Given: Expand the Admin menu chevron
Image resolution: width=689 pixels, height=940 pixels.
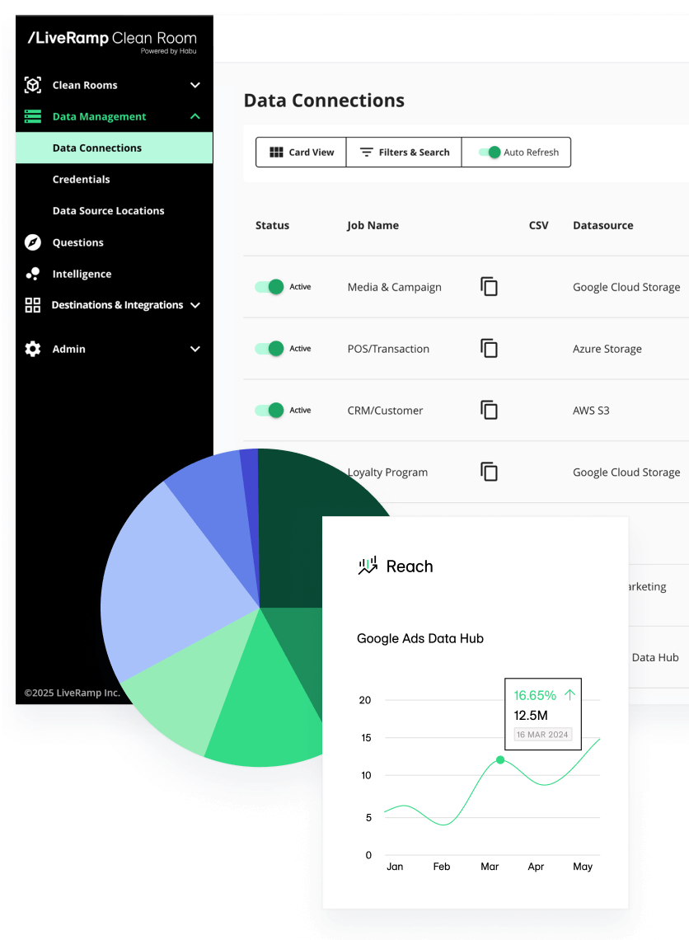Looking at the screenshot, I should pos(195,349).
